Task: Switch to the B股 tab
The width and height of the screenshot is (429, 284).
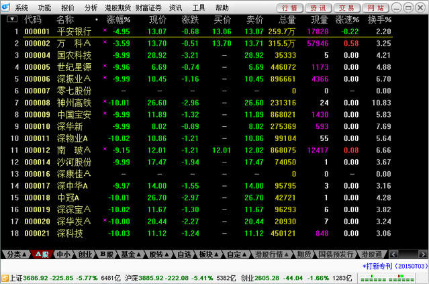Action: tap(107, 254)
